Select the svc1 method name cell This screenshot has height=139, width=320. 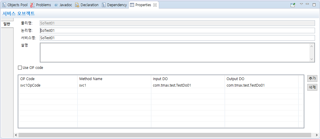(114, 85)
